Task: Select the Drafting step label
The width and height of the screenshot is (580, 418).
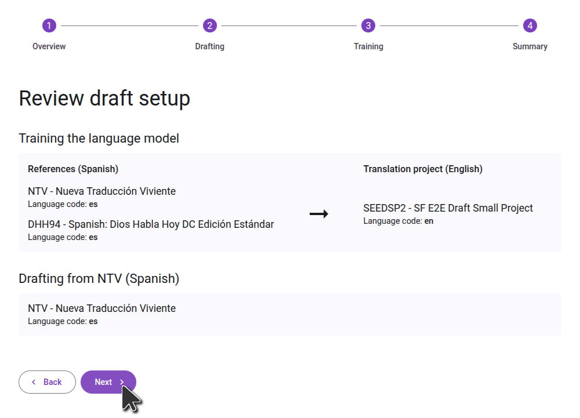Action: [x=209, y=46]
